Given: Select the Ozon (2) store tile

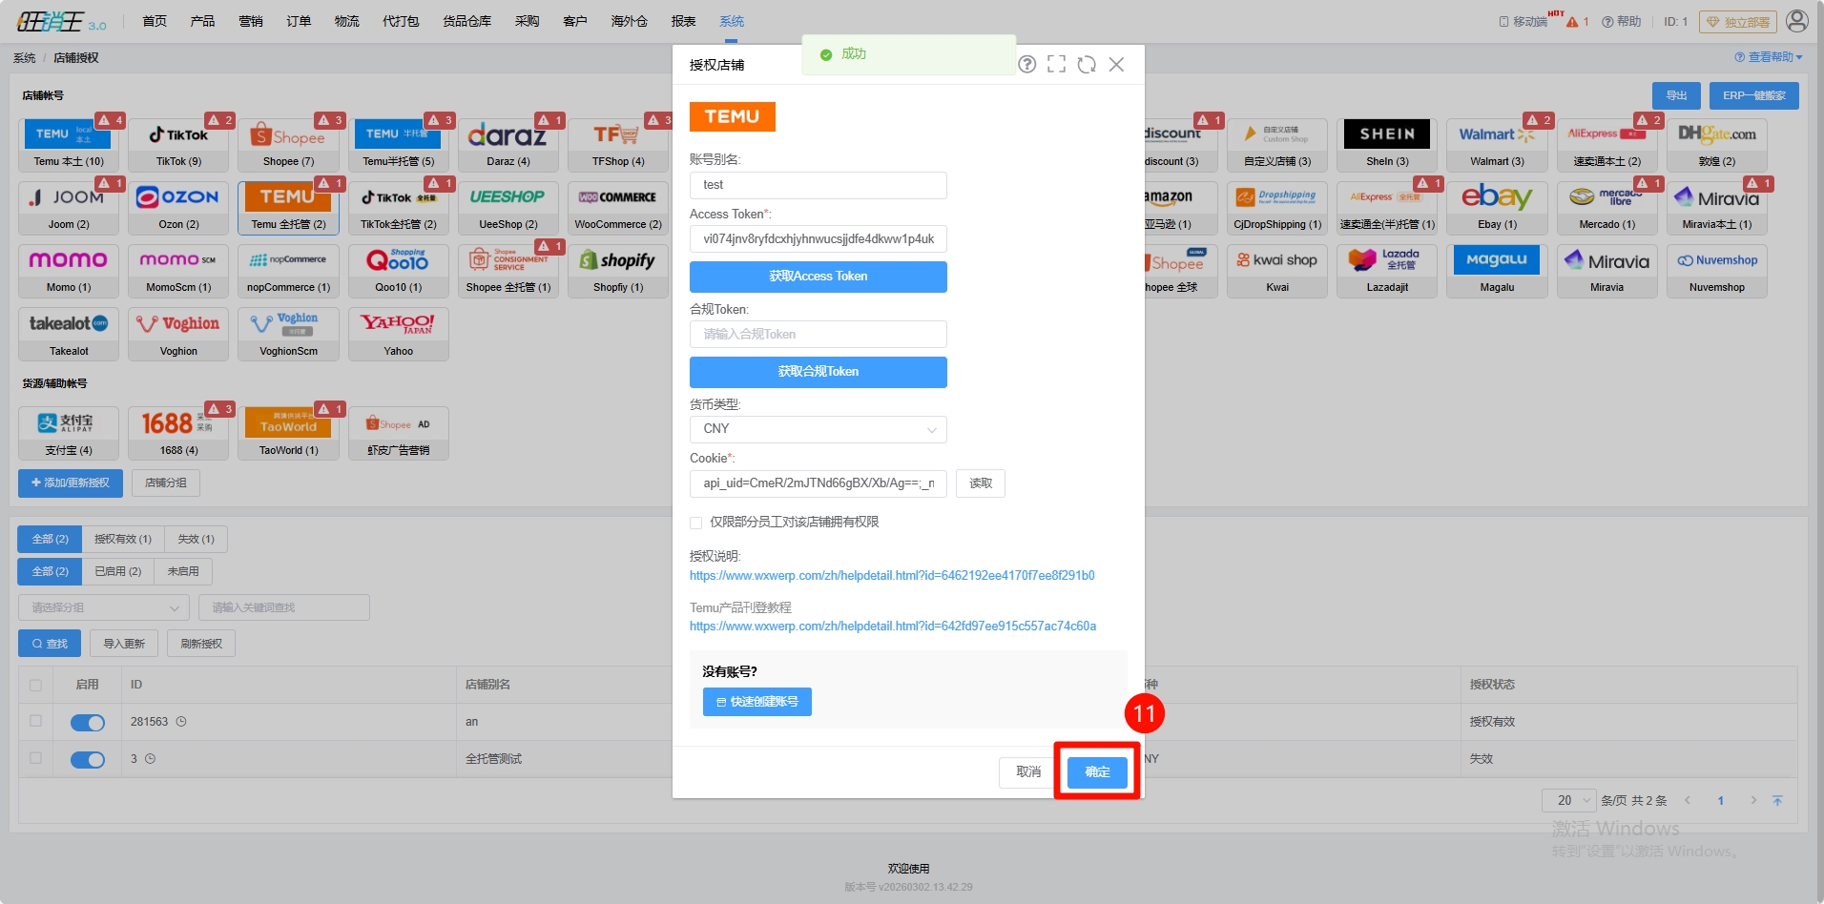Looking at the screenshot, I should [x=179, y=208].
